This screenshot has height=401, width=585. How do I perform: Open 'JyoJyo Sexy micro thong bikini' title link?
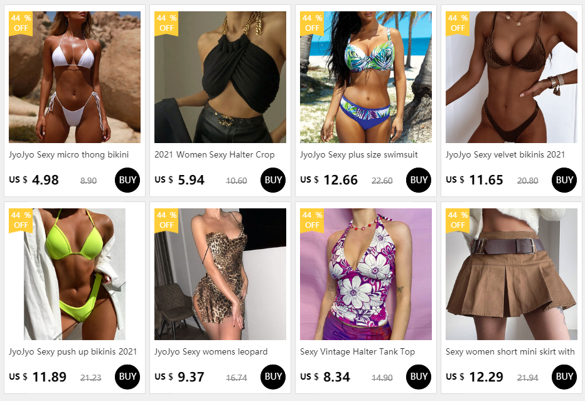tap(68, 155)
